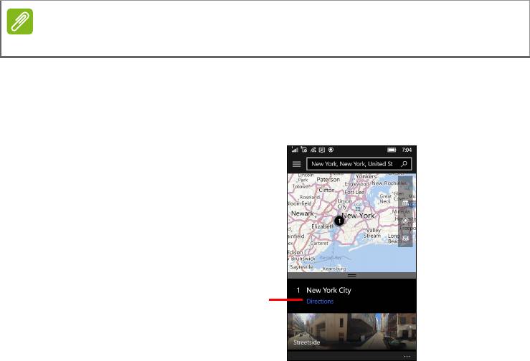Click the numbered pin 1 on map
The height and width of the screenshot is (361, 530).
340,221
